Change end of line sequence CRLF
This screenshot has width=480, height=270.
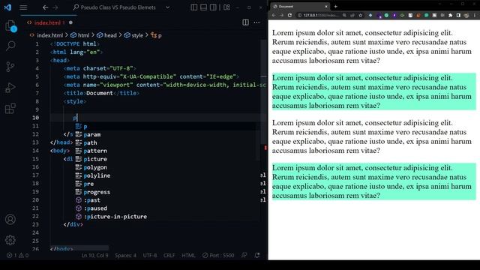(169, 255)
